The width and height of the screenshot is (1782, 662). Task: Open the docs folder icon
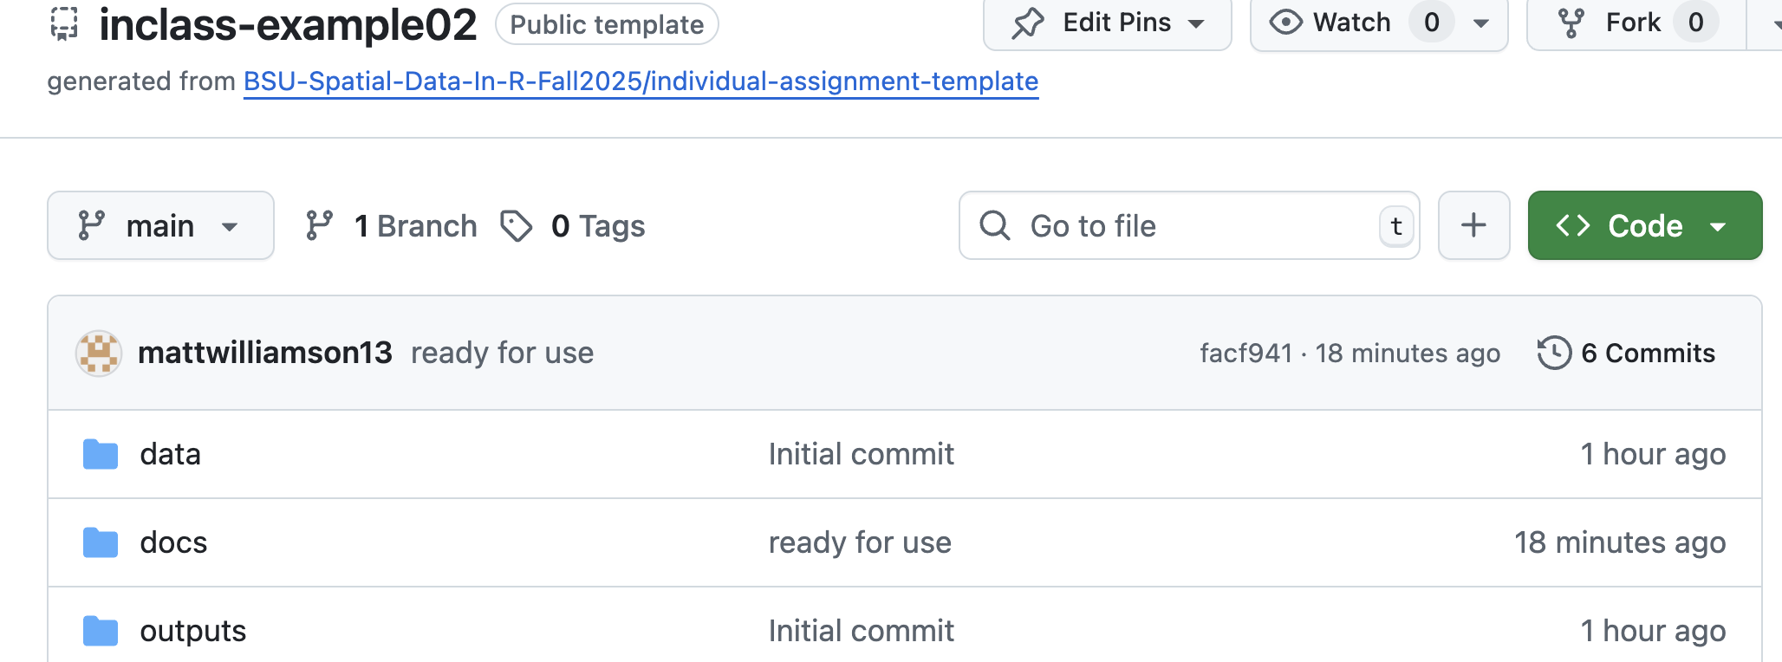[x=101, y=542]
